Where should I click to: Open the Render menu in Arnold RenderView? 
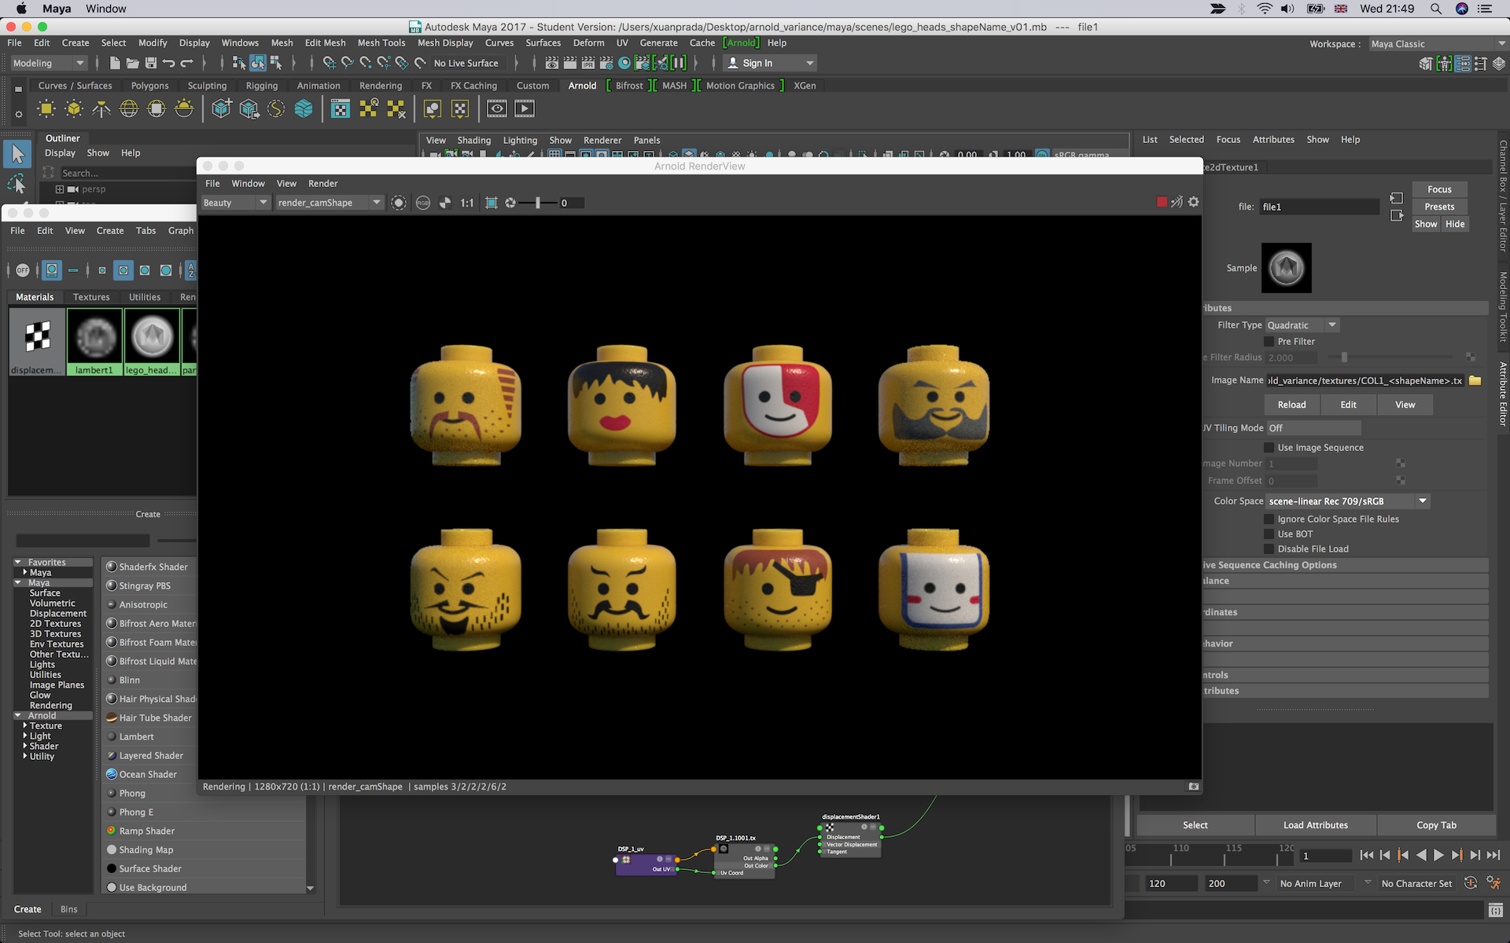pos(322,183)
